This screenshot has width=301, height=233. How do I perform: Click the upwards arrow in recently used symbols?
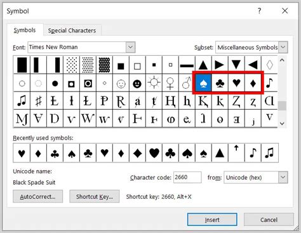[x=236, y=153]
